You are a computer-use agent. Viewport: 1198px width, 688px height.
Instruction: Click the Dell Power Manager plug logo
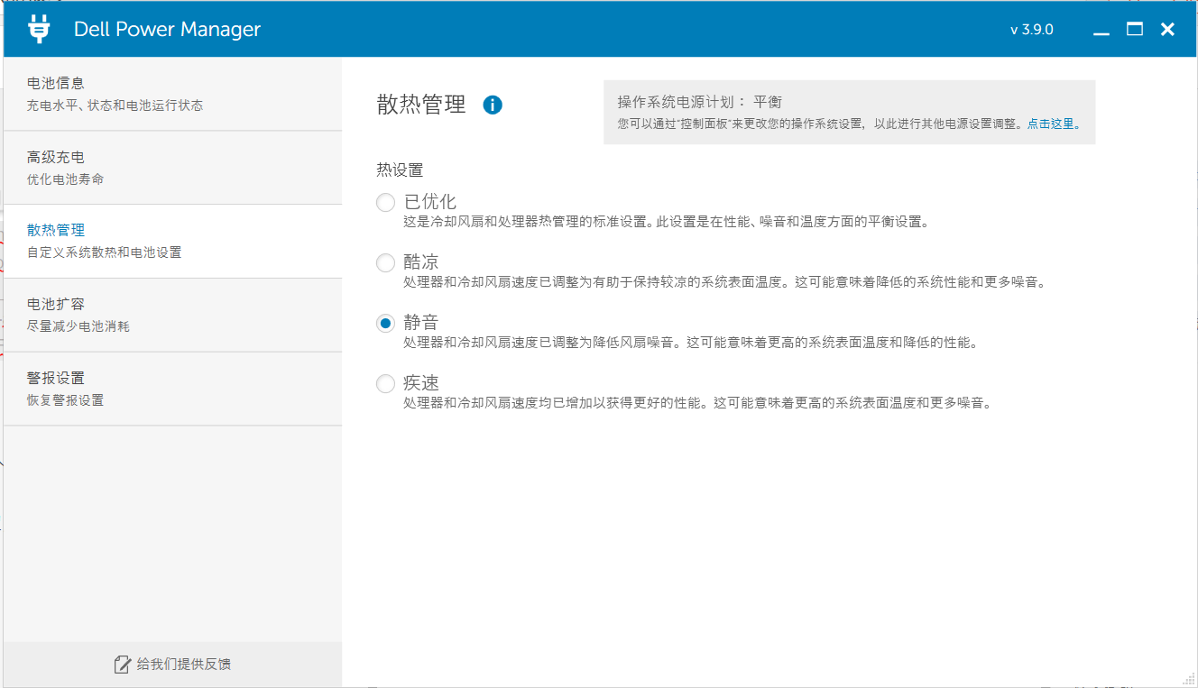[x=38, y=29]
